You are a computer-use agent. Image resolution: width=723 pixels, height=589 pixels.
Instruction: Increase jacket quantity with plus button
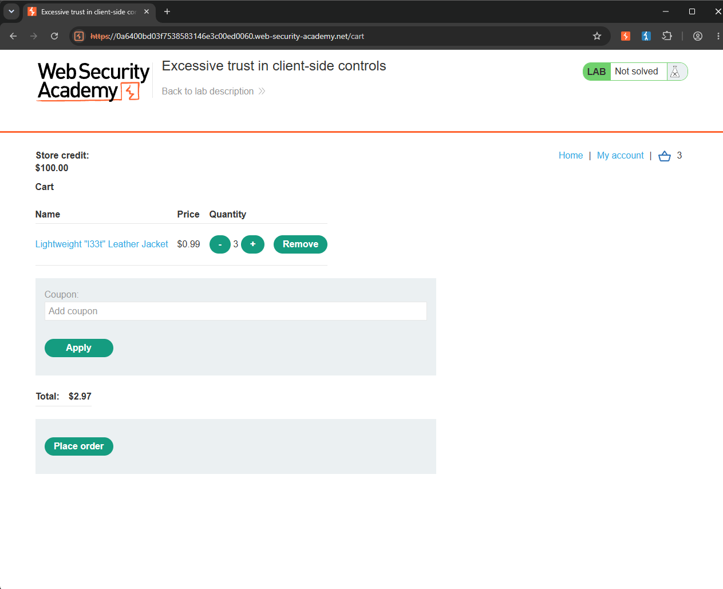(x=253, y=244)
